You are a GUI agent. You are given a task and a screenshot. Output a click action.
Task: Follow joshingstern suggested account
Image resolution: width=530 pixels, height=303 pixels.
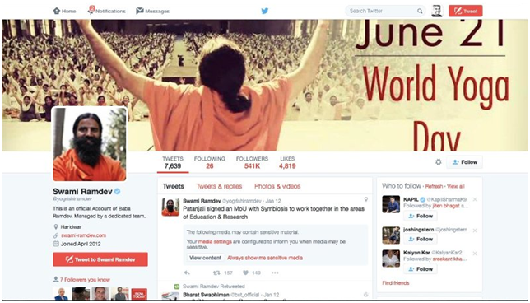[421, 239]
